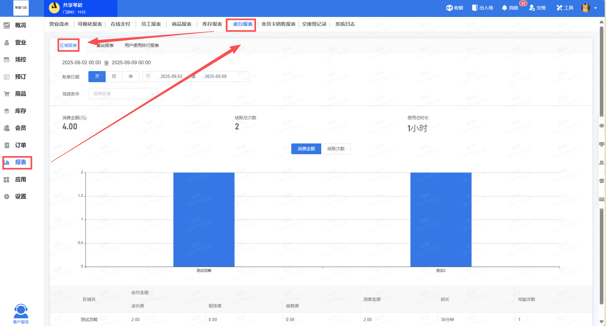Open the 营业流水 tab
This screenshot has height=326, width=606.
59,24
